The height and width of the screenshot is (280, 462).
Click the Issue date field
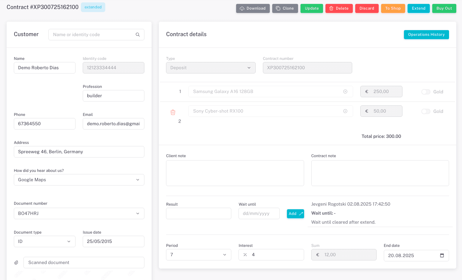(113, 241)
